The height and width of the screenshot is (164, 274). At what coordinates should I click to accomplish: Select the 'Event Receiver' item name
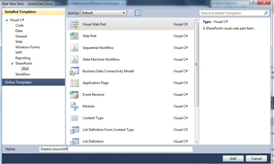pos(94,94)
